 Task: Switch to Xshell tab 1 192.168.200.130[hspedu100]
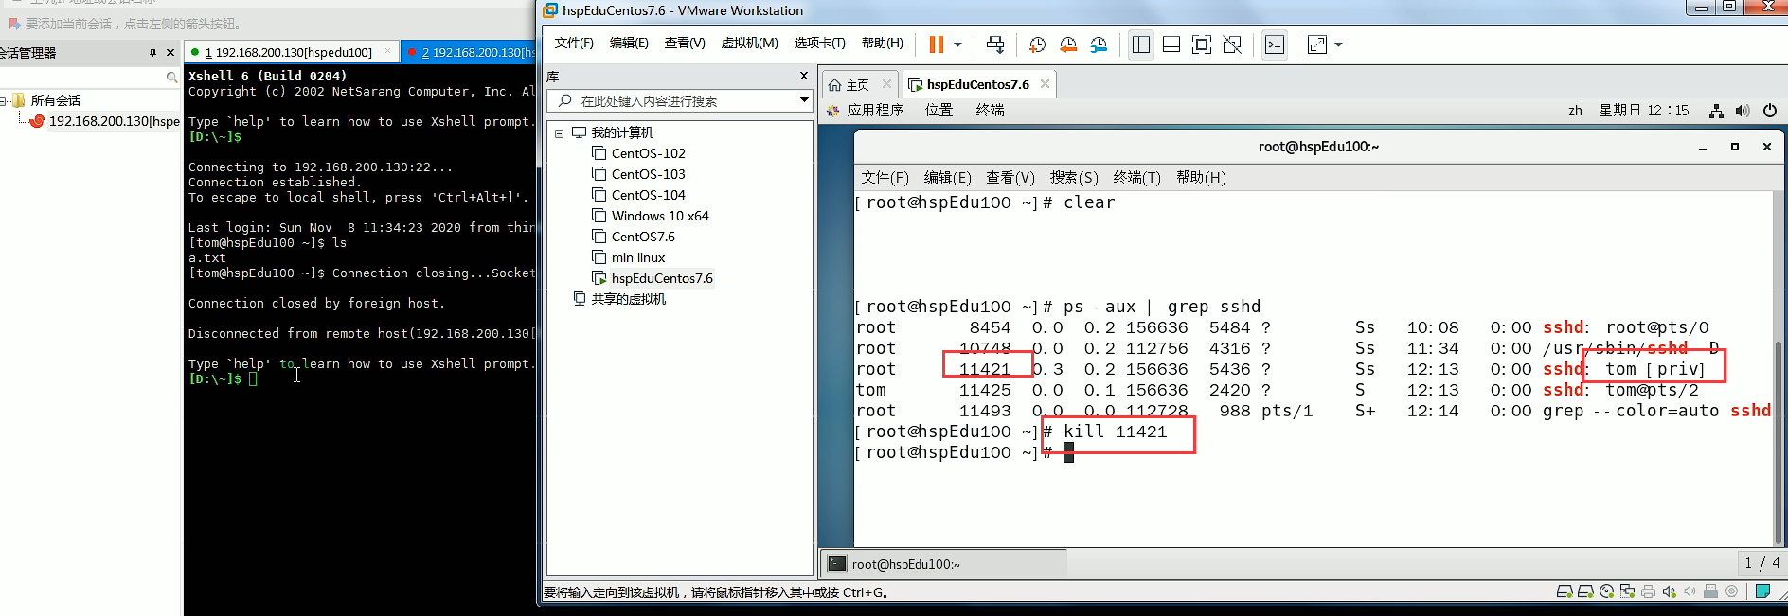(x=292, y=52)
